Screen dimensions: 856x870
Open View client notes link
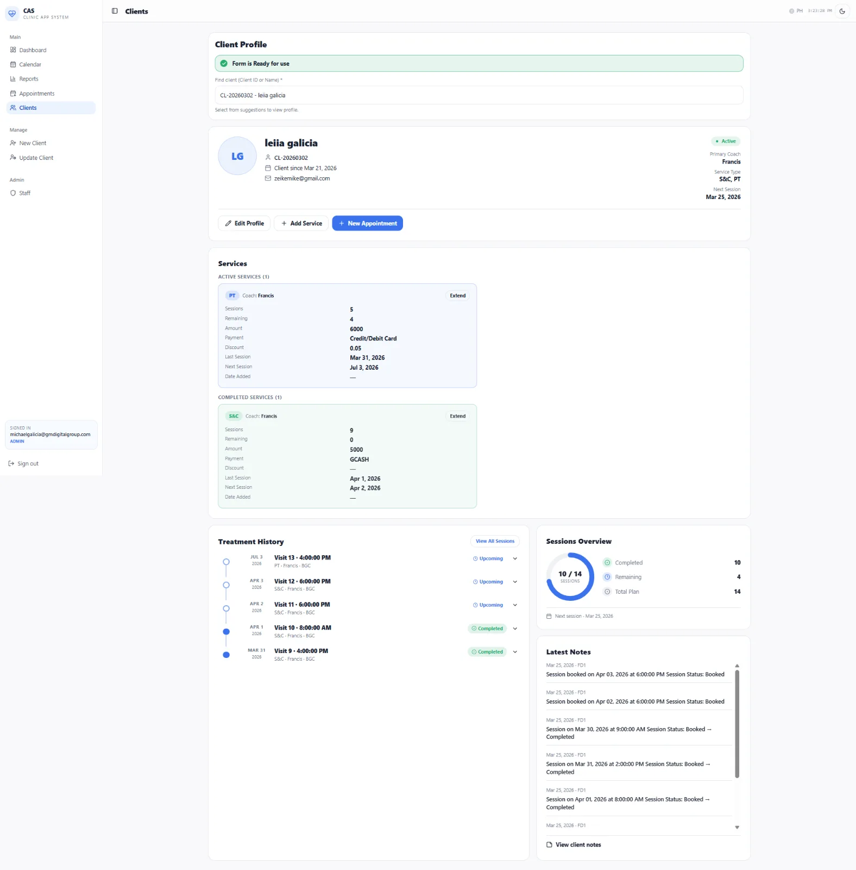(574, 845)
